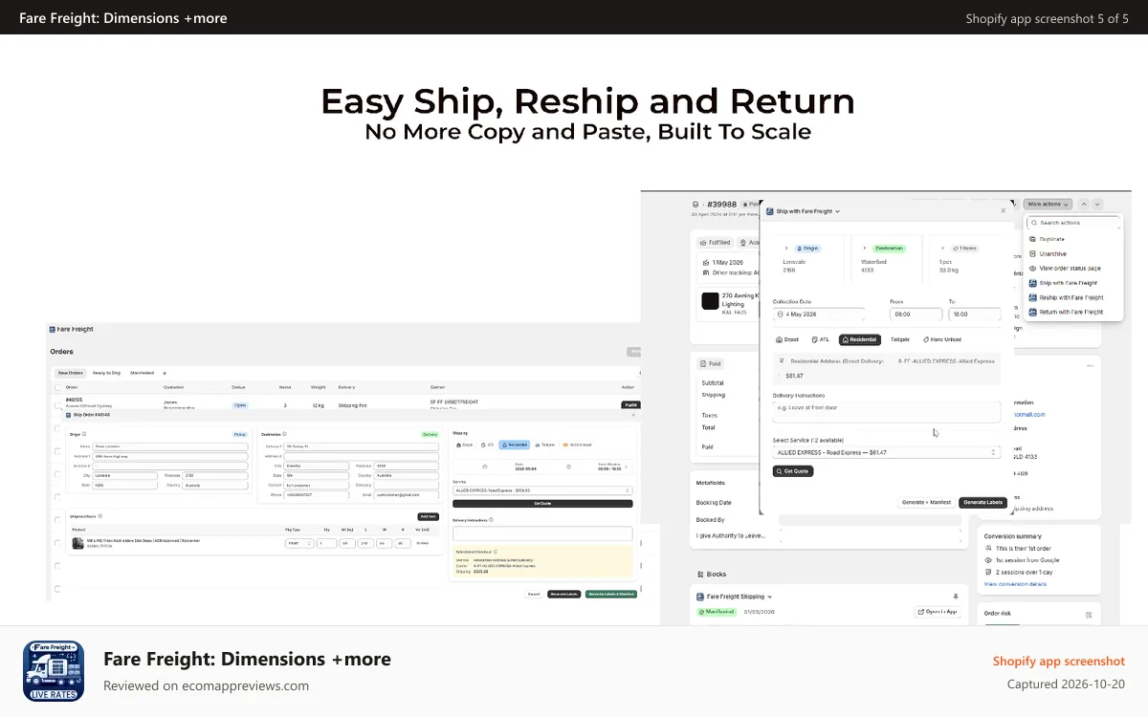The image size is (1148, 717).
Task: Tick the select-all checkbox in Orders header
Action: [57, 387]
